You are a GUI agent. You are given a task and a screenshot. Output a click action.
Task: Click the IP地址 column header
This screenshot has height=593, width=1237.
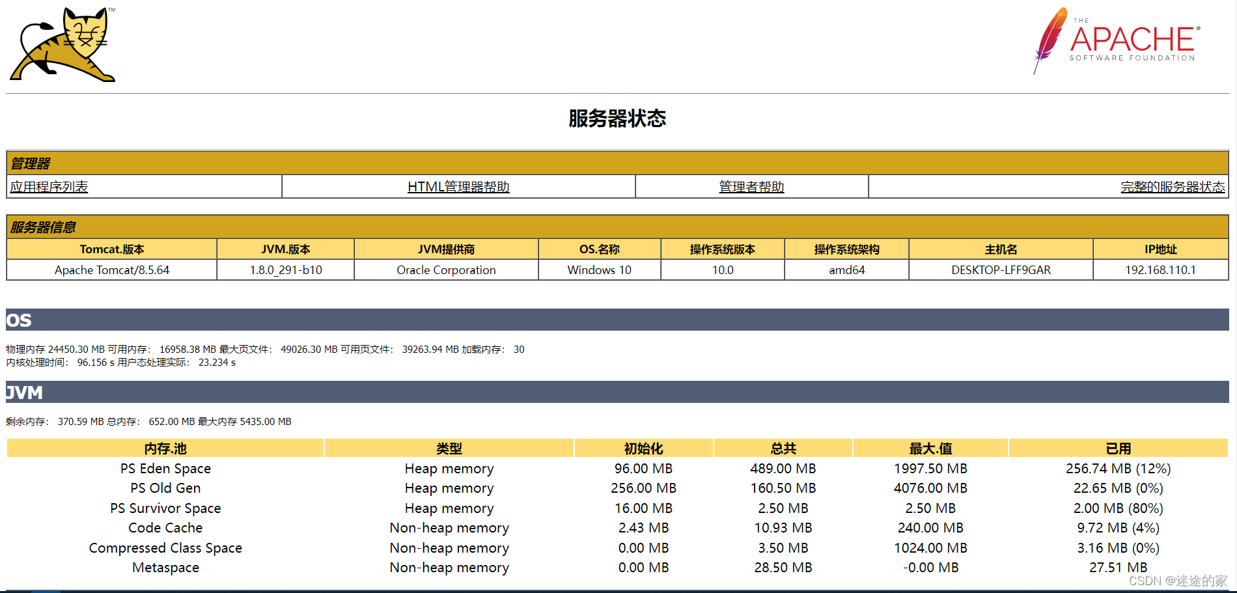pyautogui.click(x=1161, y=249)
